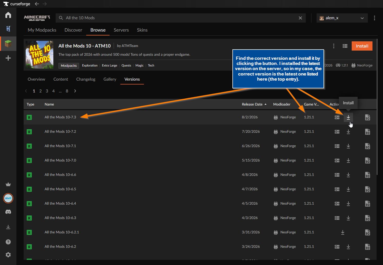Open the Gallery tab
Screen dimensions: 383x265
[x=110, y=79]
